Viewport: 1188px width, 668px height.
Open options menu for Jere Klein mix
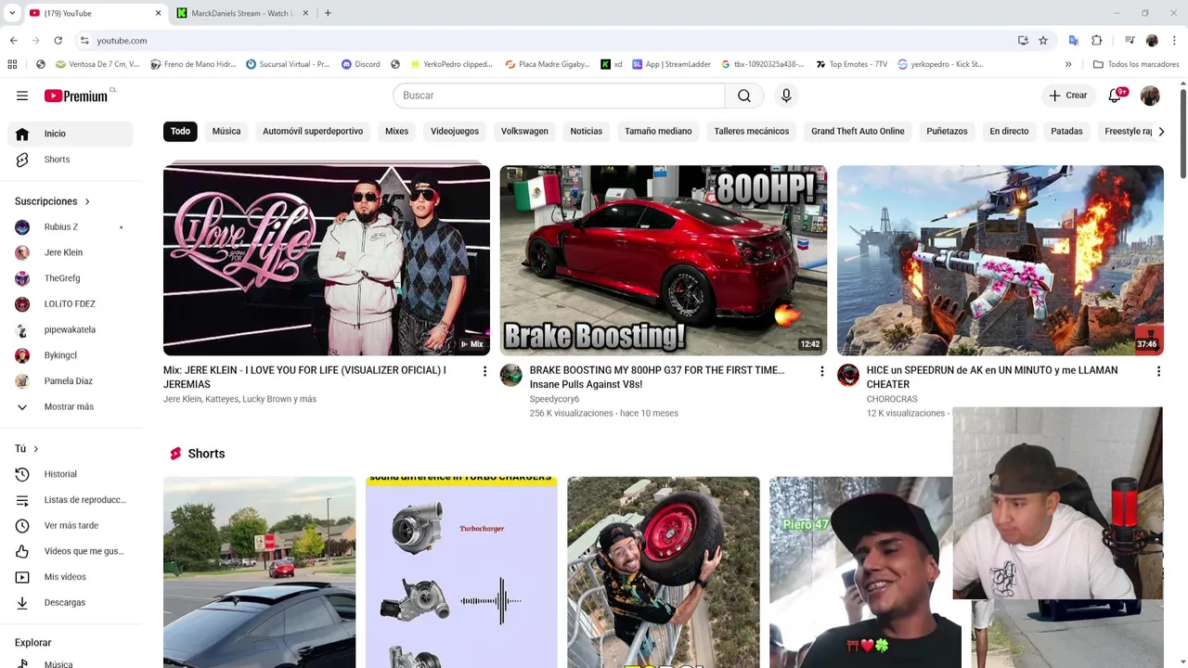484,371
